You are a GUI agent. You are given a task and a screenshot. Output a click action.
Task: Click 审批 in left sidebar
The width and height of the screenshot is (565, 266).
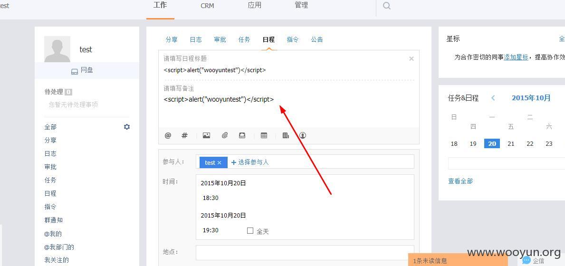pyautogui.click(x=50, y=167)
